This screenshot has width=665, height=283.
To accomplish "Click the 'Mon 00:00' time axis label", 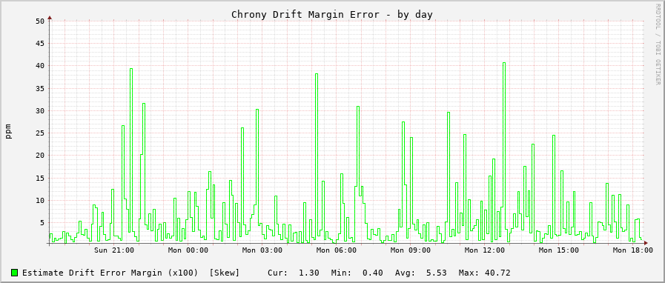I will [188, 250].
